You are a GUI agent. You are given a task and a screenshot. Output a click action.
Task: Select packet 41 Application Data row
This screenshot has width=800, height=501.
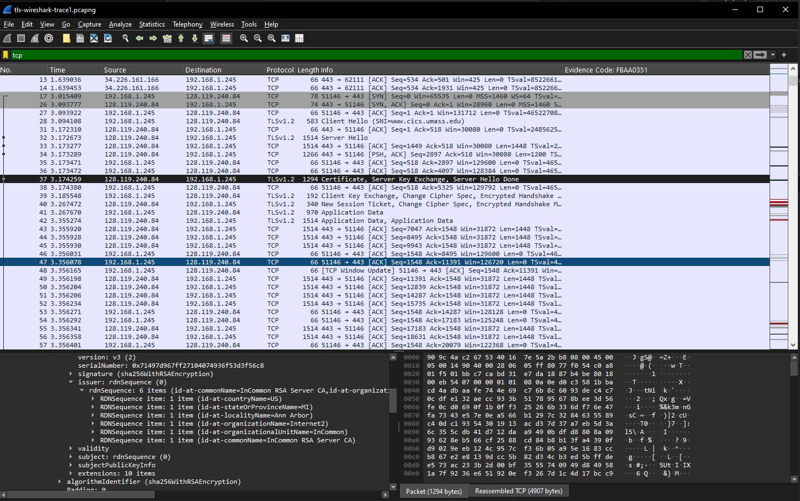tap(385, 212)
